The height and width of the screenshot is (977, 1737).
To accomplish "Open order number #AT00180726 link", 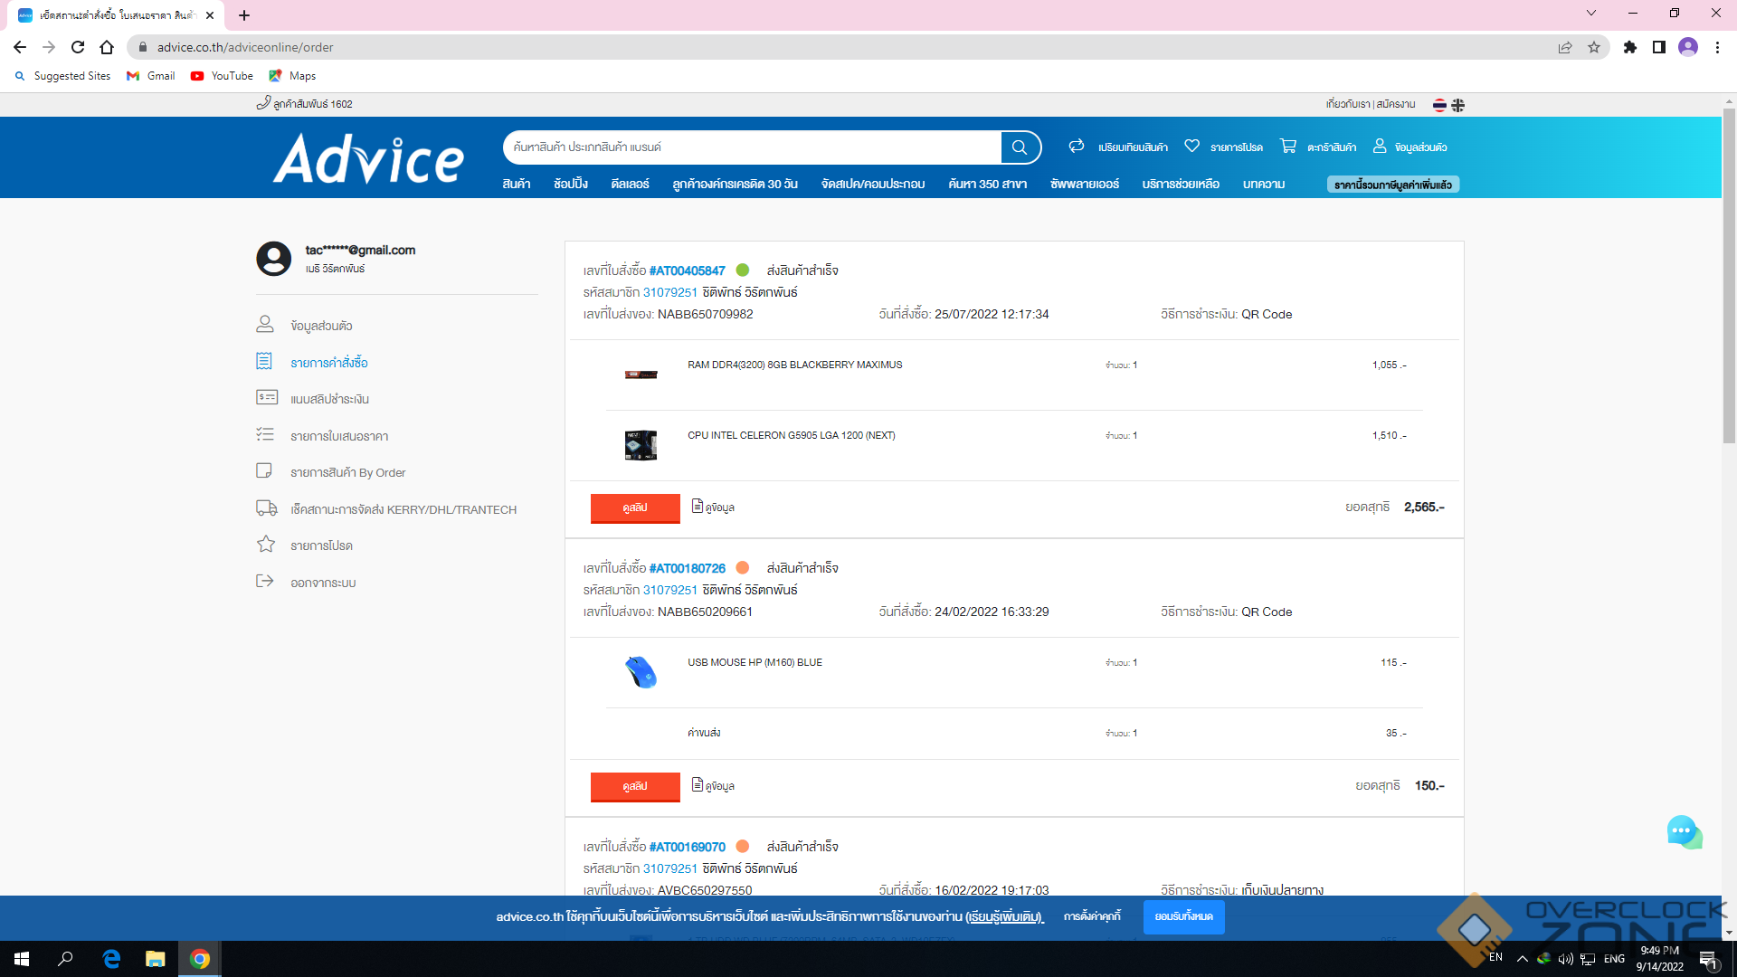I will (687, 568).
